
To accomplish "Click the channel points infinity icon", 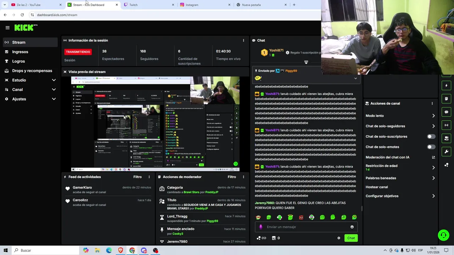I will pyautogui.click(x=261, y=238).
